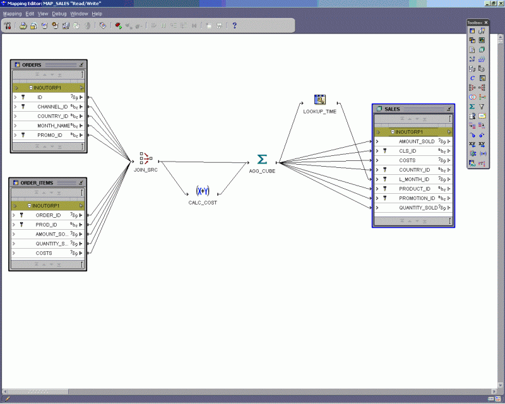Click the Print icon in the toolbar
Image resolution: width=505 pixels, height=404 pixels.
coord(23,25)
